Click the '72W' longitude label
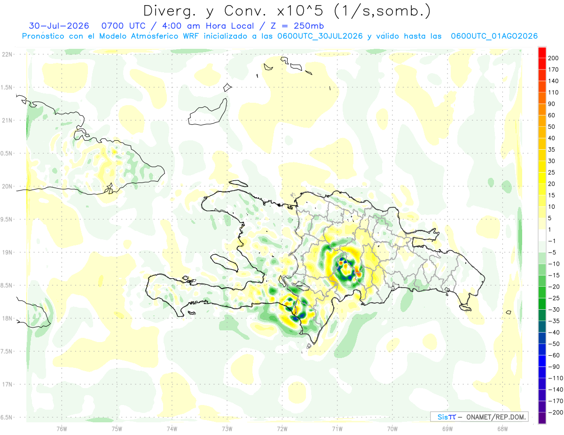 [x=282, y=428]
